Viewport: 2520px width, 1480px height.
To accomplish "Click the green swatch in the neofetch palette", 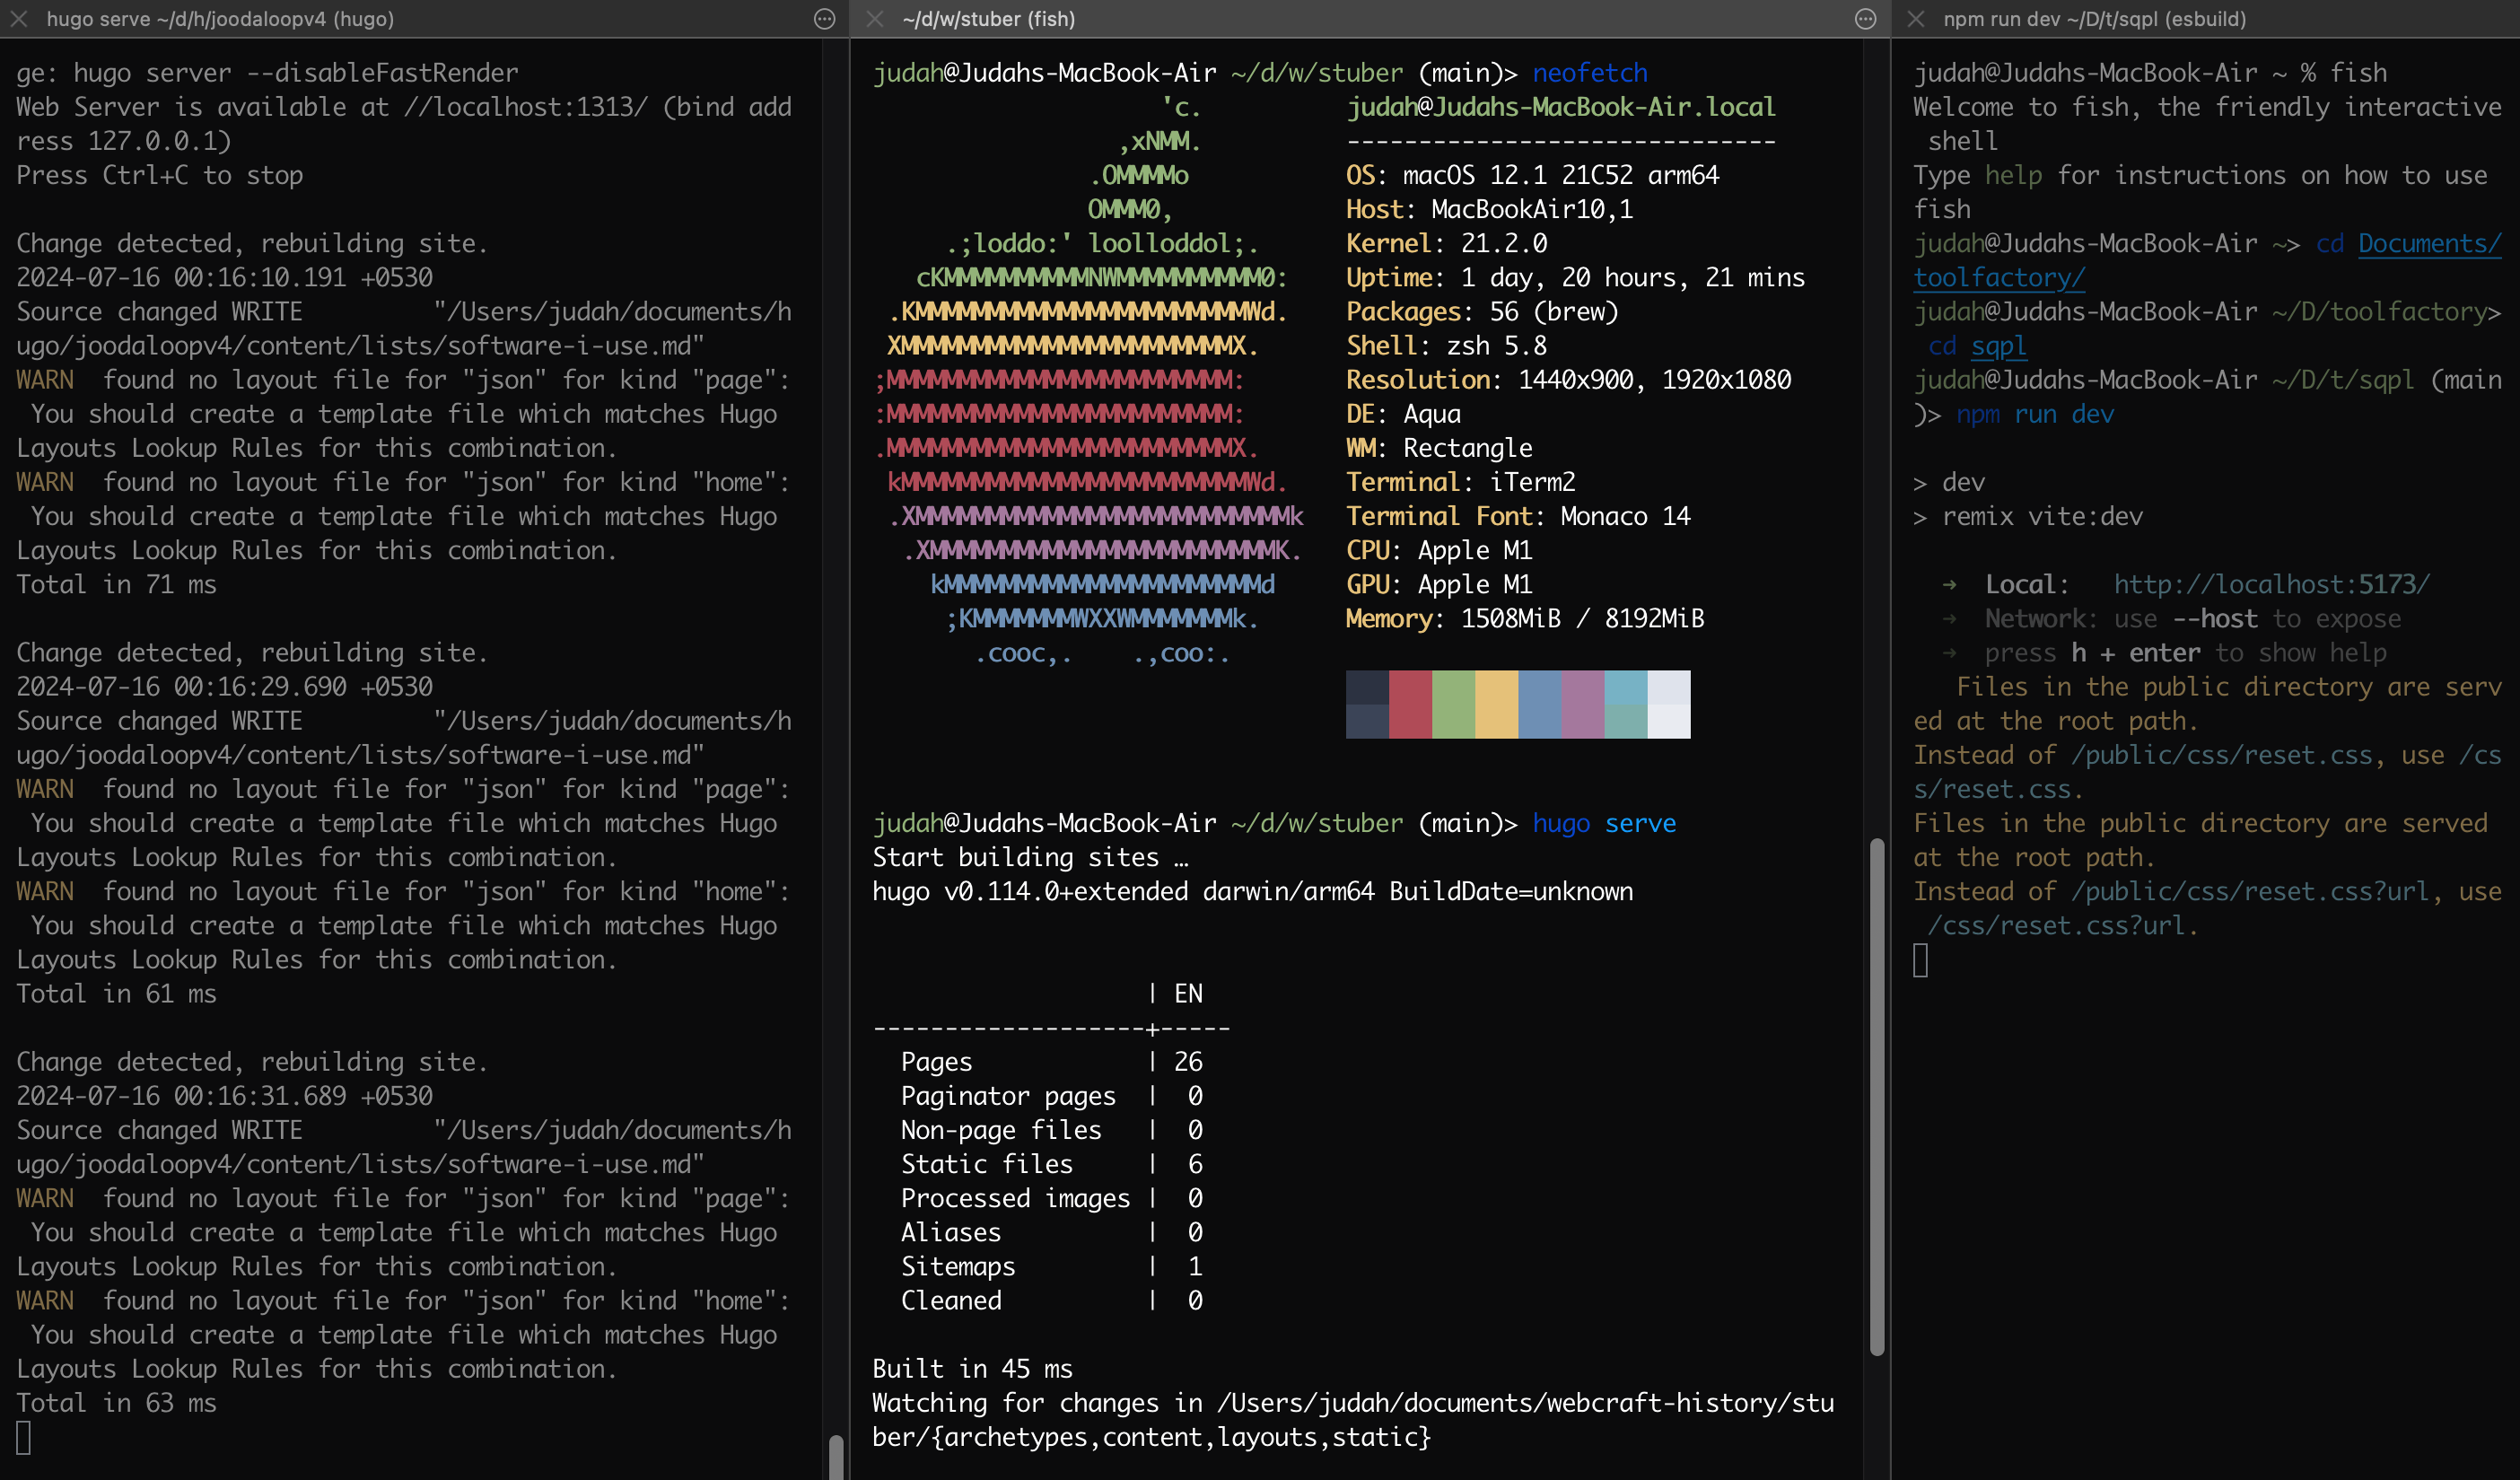I will click(1453, 703).
